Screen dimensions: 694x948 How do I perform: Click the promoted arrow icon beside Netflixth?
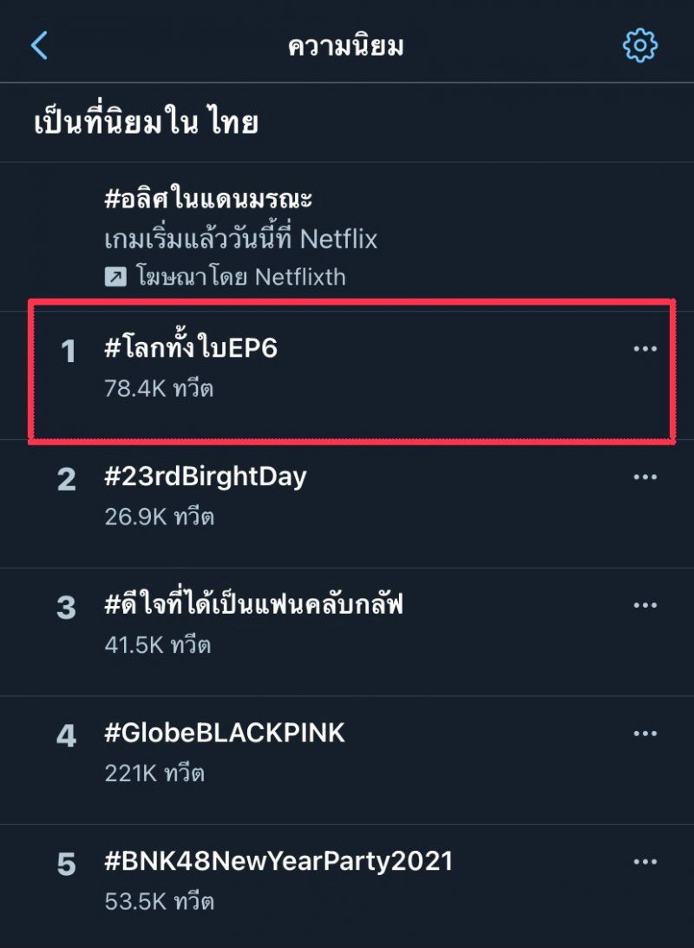pos(115,277)
